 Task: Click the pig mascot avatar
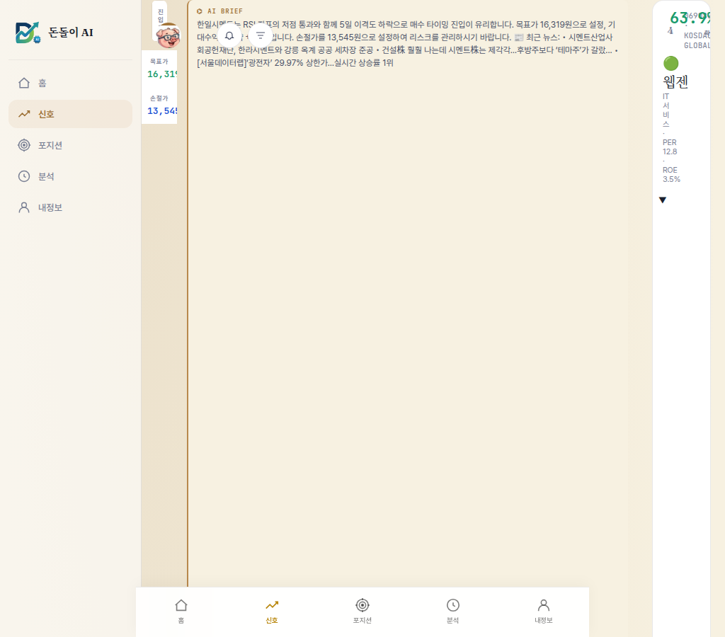click(168, 35)
